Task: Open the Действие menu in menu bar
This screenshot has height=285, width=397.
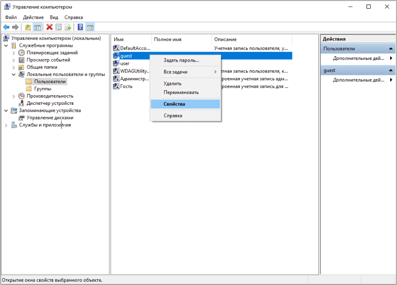Action: (x=33, y=17)
